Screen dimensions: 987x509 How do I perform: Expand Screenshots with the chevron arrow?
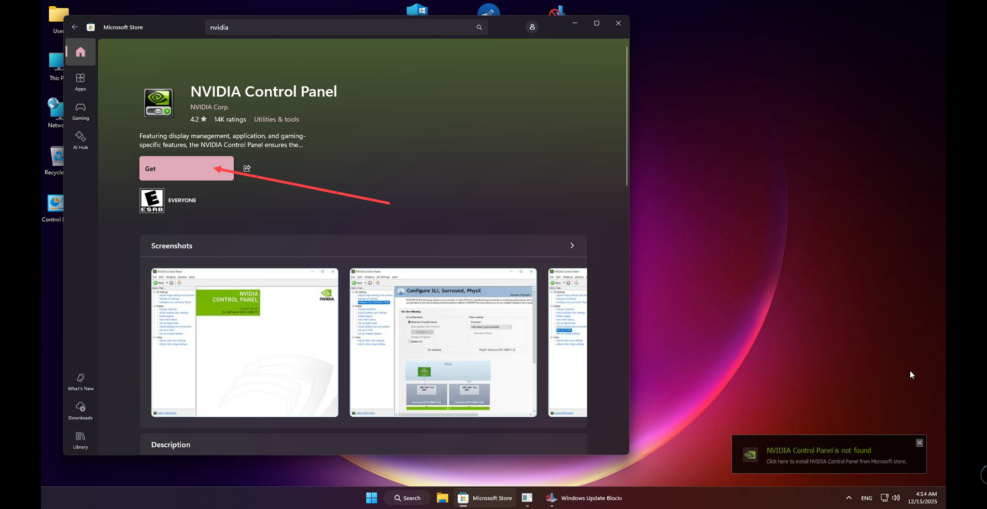(x=572, y=246)
